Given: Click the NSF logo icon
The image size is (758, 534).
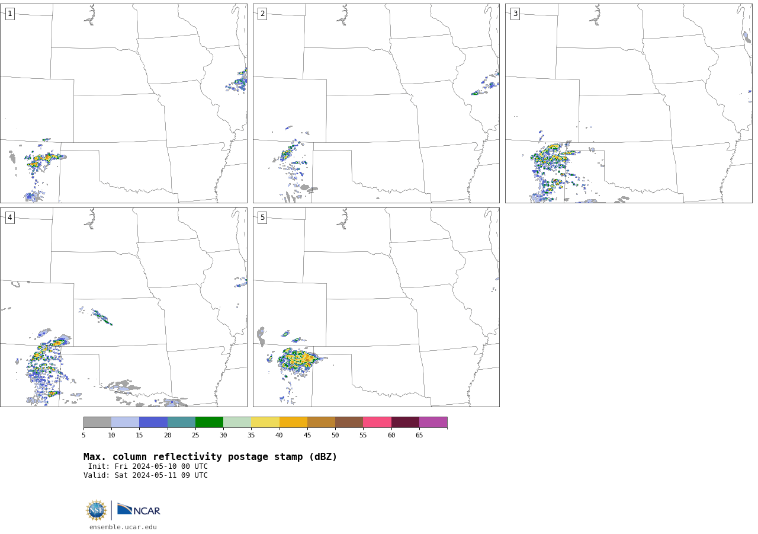Looking at the screenshot, I should click(97, 510).
